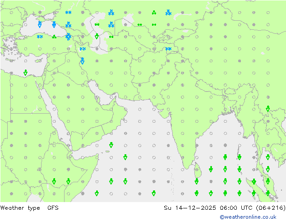
Task: Select the "(06+216)" forecast offset text
Action: 271,207
